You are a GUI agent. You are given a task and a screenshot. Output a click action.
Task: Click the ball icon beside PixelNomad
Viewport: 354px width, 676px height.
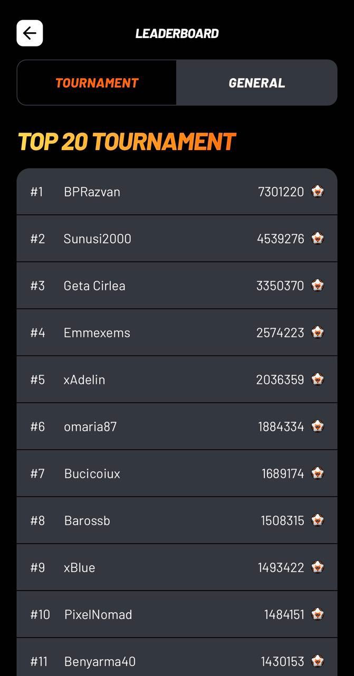point(319,614)
